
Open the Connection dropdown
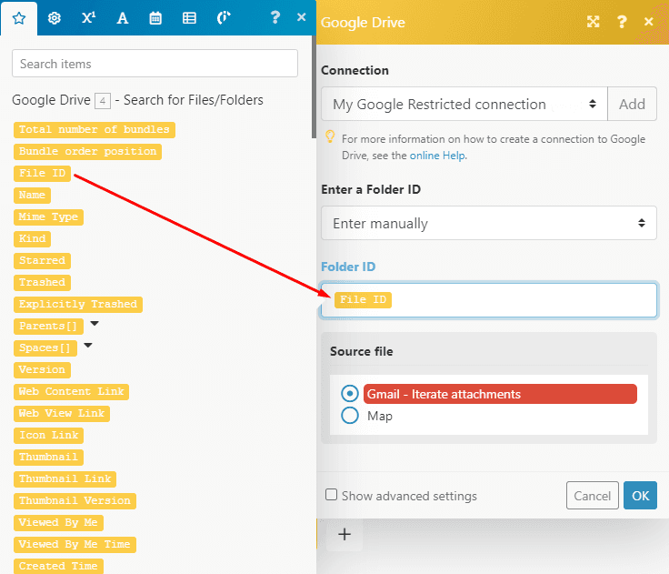[x=464, y=104]
